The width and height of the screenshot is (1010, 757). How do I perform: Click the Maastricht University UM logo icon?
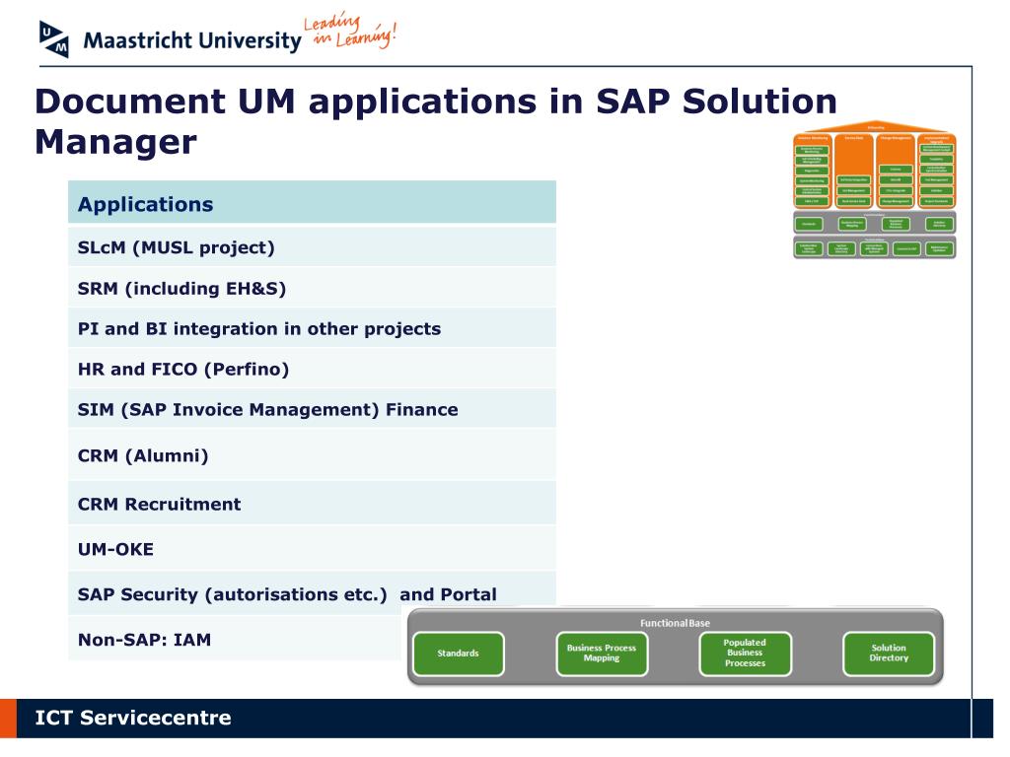click(53, 39)
